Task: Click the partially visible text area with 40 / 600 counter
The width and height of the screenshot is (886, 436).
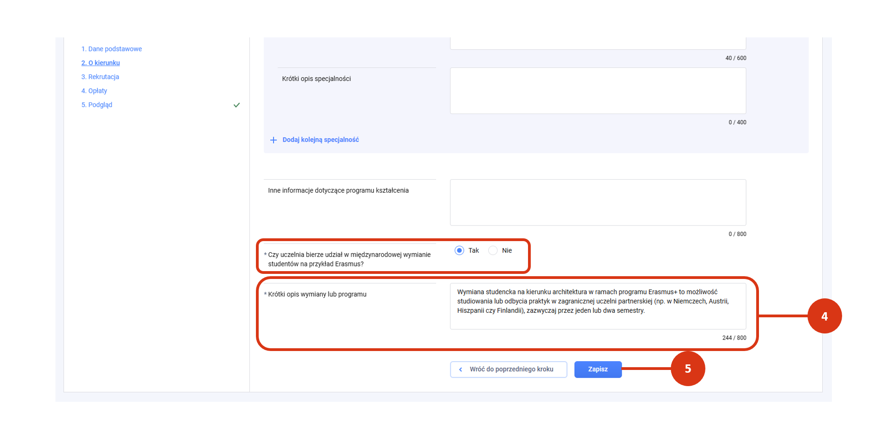Action: 598,43
